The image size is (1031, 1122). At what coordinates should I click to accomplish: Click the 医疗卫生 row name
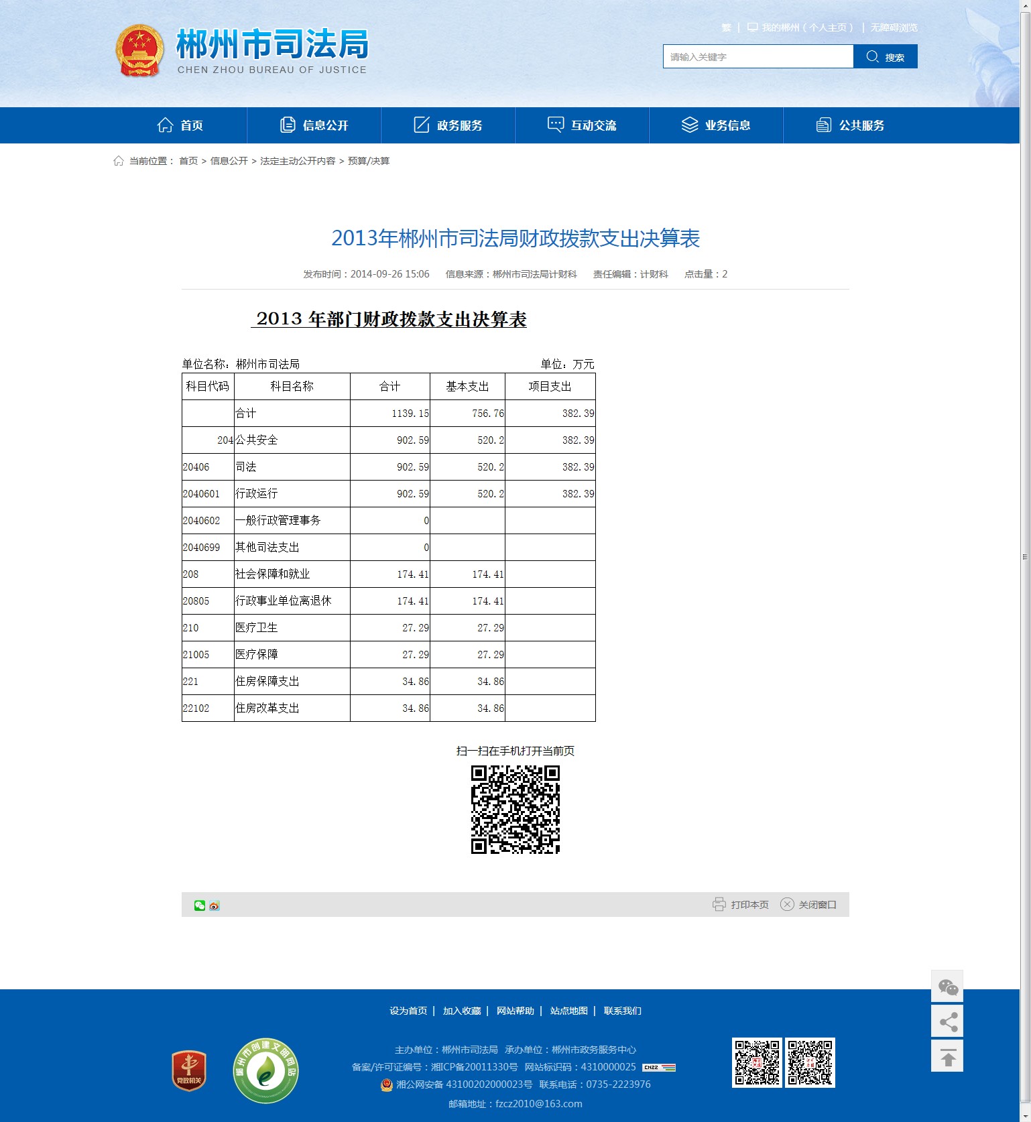[257, 627]
